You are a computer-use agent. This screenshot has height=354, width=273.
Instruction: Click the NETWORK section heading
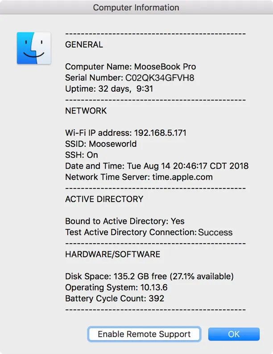coord(86,111)
